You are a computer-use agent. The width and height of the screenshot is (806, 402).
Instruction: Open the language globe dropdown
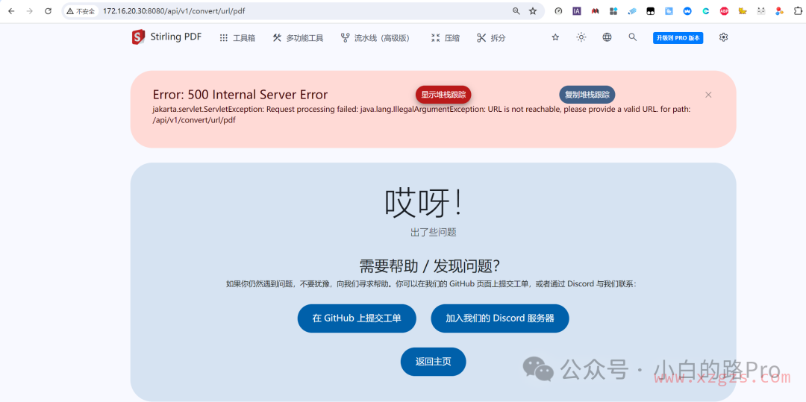point(607,37)
